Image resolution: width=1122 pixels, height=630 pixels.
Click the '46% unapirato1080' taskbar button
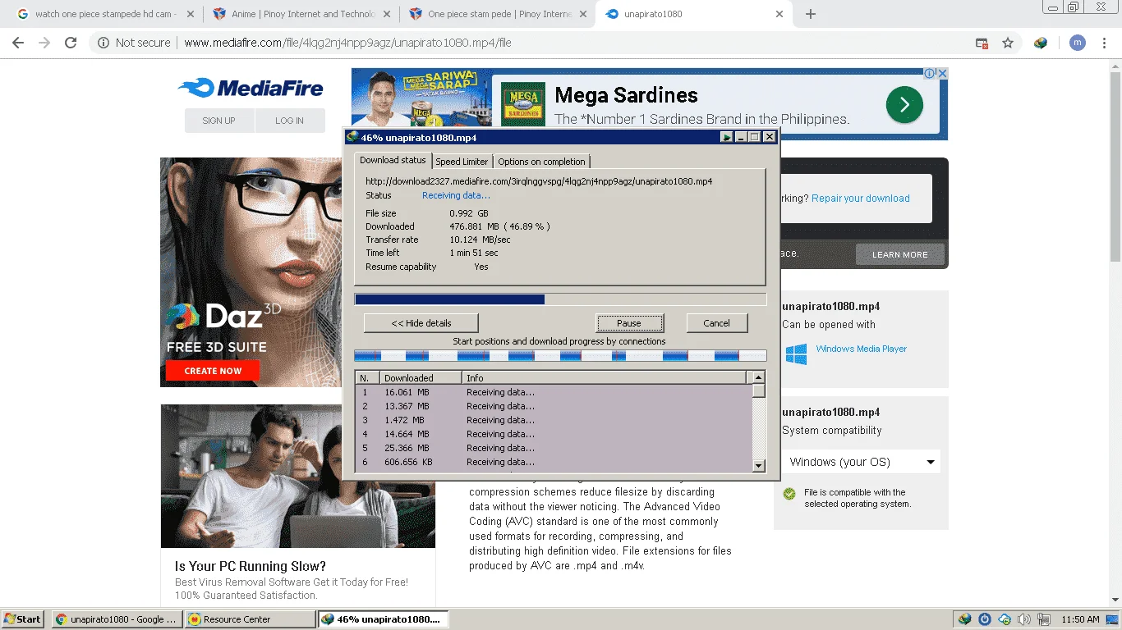(384, 619)
